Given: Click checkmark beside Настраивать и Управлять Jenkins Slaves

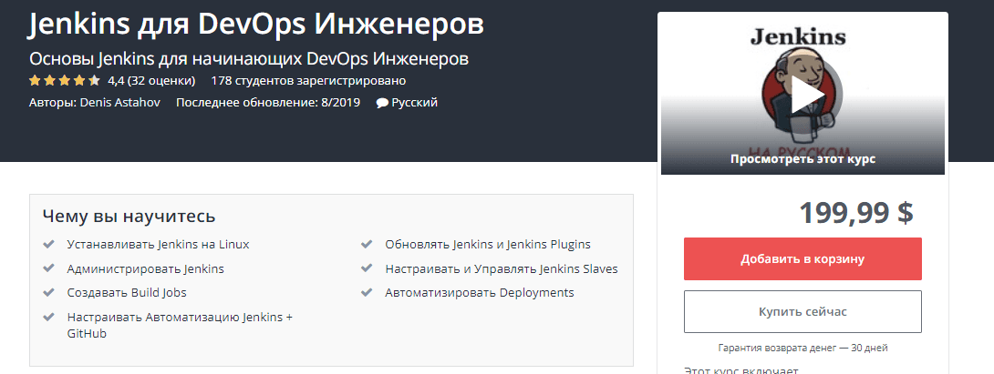Looking at the screenshot, I should coord(367,268).
